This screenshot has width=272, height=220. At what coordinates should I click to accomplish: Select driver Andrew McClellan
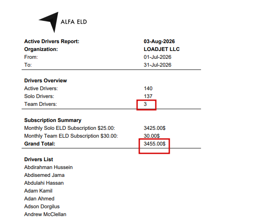pyautogui.click(x=45, y=214)
